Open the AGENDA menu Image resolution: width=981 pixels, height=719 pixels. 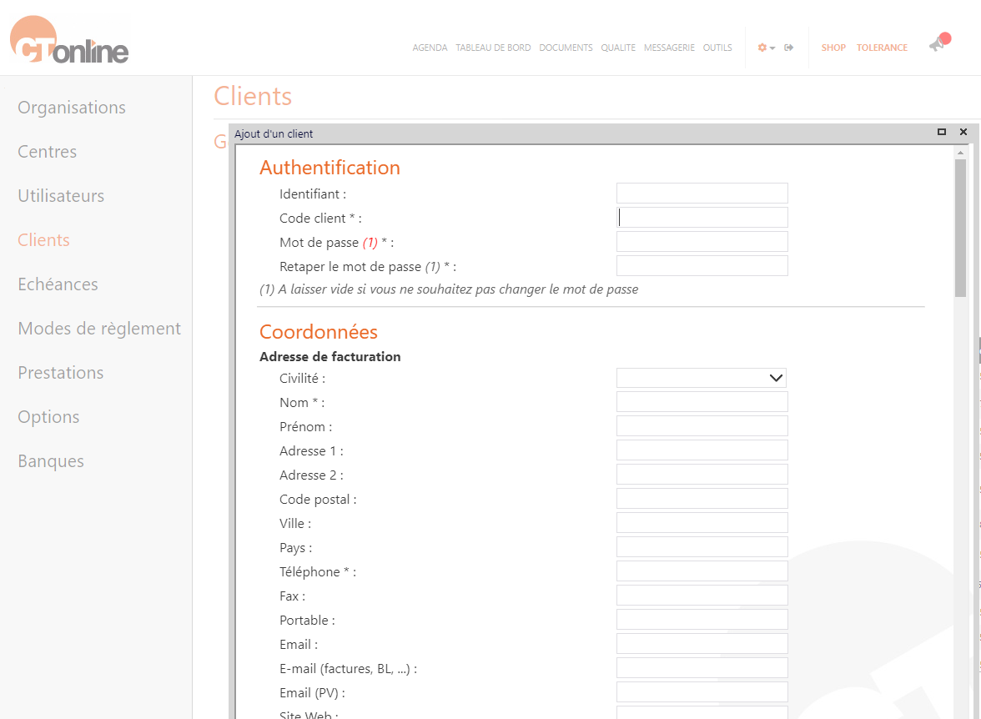click(x=430, y=48)
